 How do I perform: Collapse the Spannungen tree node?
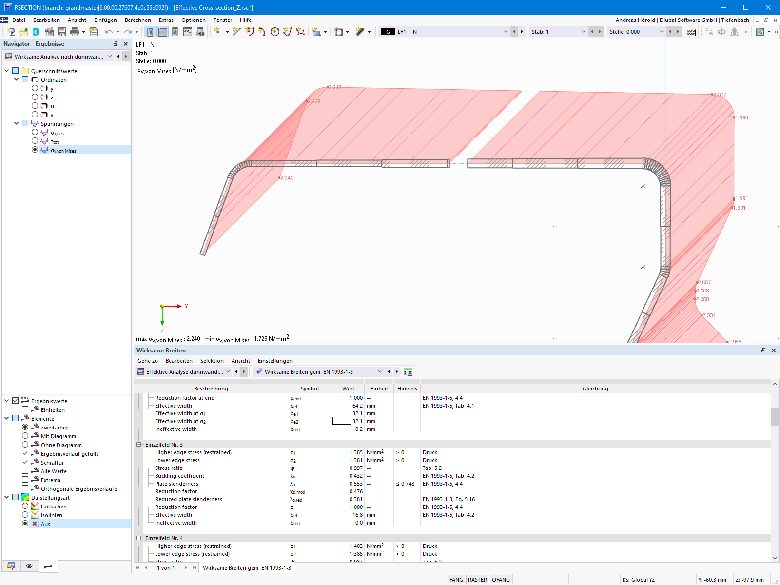pos(16,123)
